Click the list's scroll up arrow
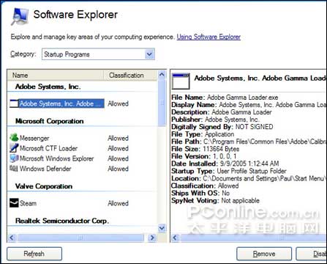 [x=162, y=74]
